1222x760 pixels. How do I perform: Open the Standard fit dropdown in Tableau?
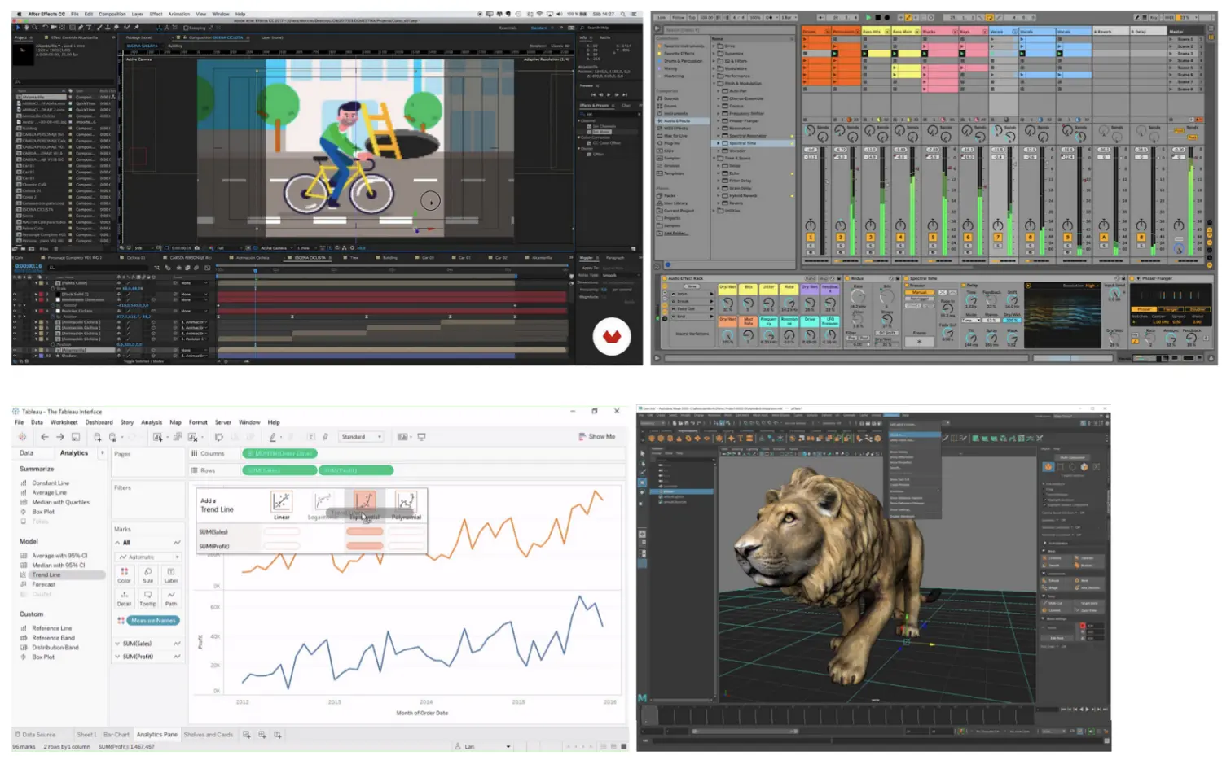361,437
